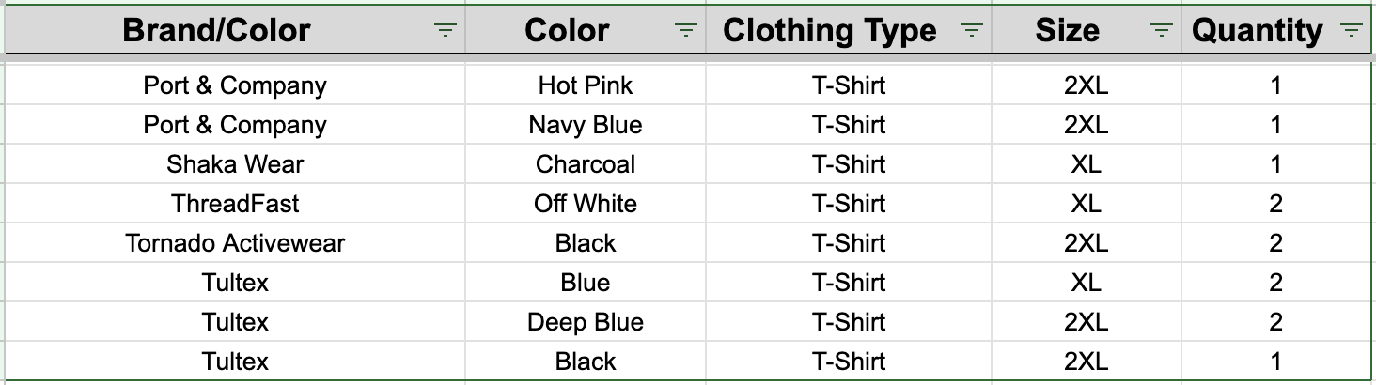Select the Off White color cell

[586, 204]
